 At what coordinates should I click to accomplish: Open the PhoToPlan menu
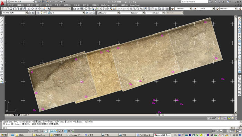coord(105,5)
